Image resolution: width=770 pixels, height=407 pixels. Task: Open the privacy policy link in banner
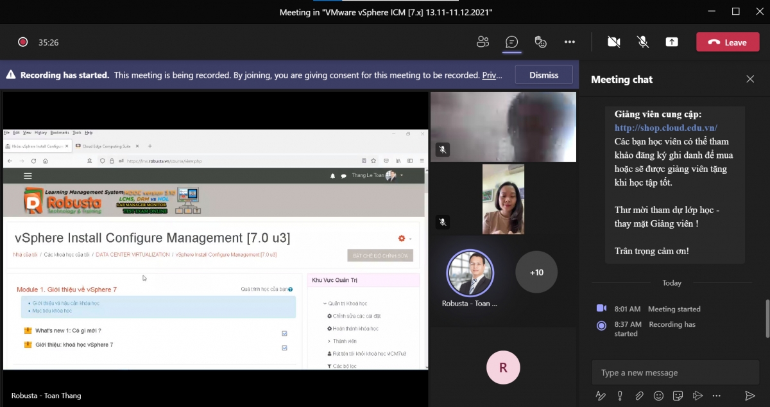click(492, 75)
